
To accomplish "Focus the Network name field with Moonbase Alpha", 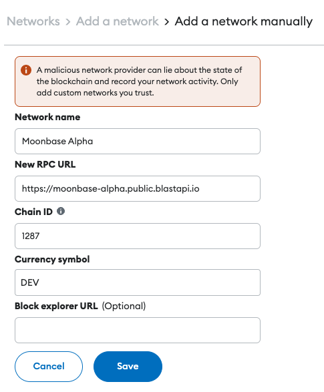I will (x=138, y=142).
